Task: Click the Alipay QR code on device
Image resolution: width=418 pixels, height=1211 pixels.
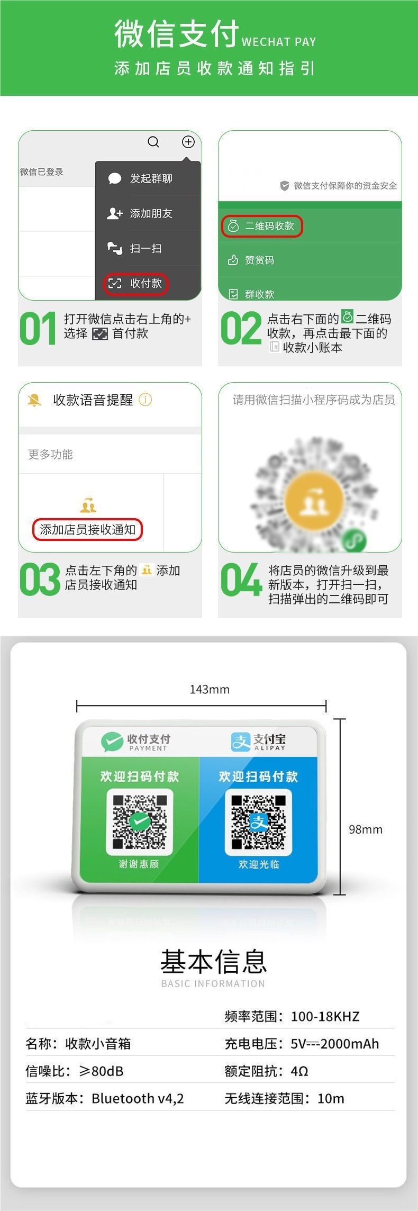Action: coord(259,822)
